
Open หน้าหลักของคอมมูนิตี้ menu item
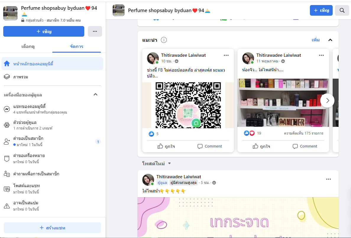point(52,64)
